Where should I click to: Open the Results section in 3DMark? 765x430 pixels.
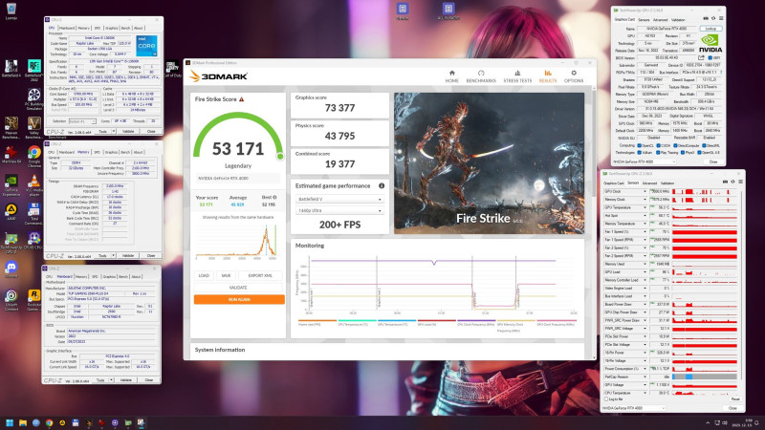[x=547, y=76]
